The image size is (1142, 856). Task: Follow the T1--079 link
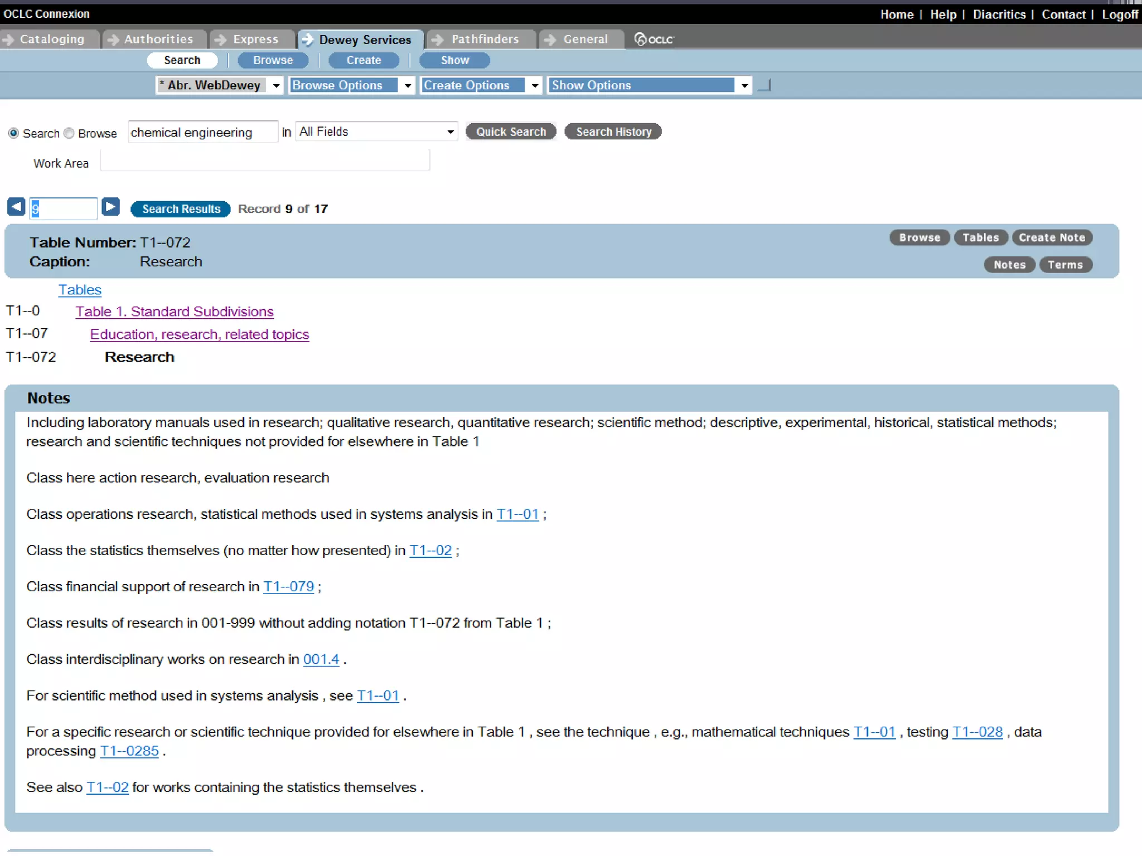coord(288,587)
